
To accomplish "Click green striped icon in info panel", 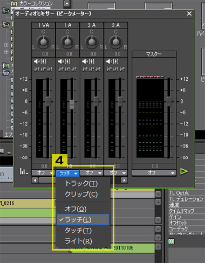I will pyautogui.click(x=171, y=241).
